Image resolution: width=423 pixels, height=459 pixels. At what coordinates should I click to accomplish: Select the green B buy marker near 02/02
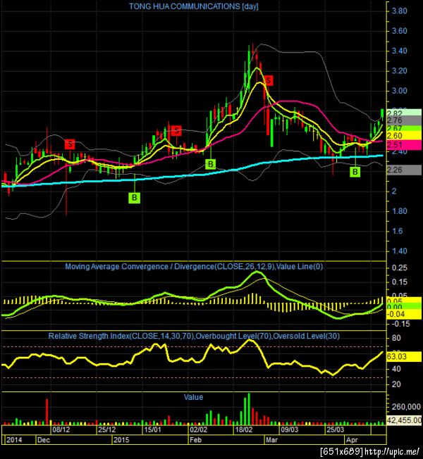pyautogui.click(x=211, y=164)
